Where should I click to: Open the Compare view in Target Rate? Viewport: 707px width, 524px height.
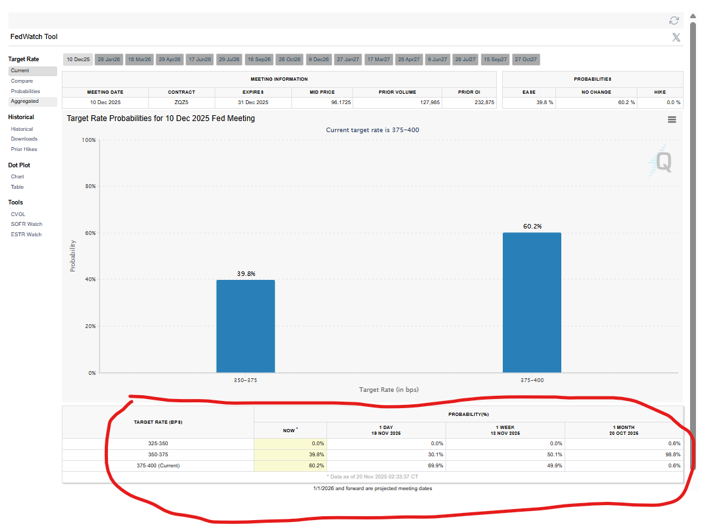[x=21, y=81]
